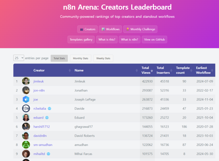This screenshot has width=219, height=161.
Task: Select total views value 293087
Action: pyautogui.click(x=147, y=90)
